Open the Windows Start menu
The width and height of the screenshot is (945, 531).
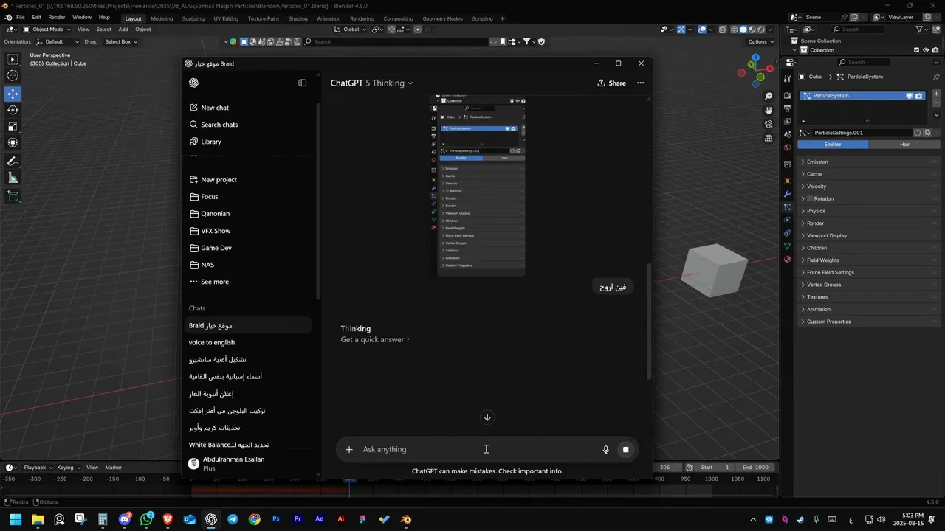(16, 519)
